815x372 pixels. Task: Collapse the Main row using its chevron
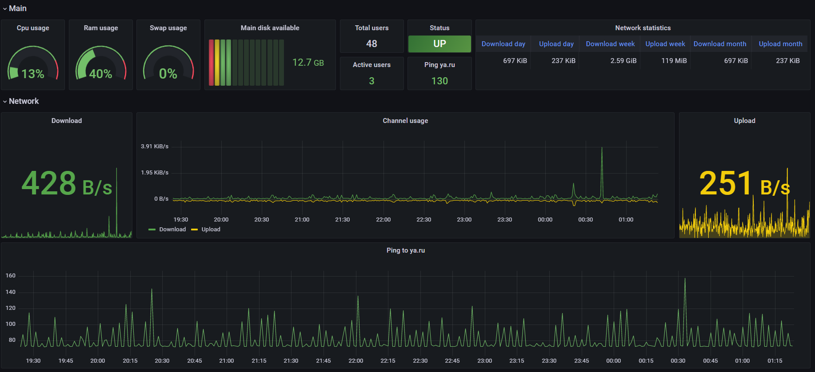5,9
